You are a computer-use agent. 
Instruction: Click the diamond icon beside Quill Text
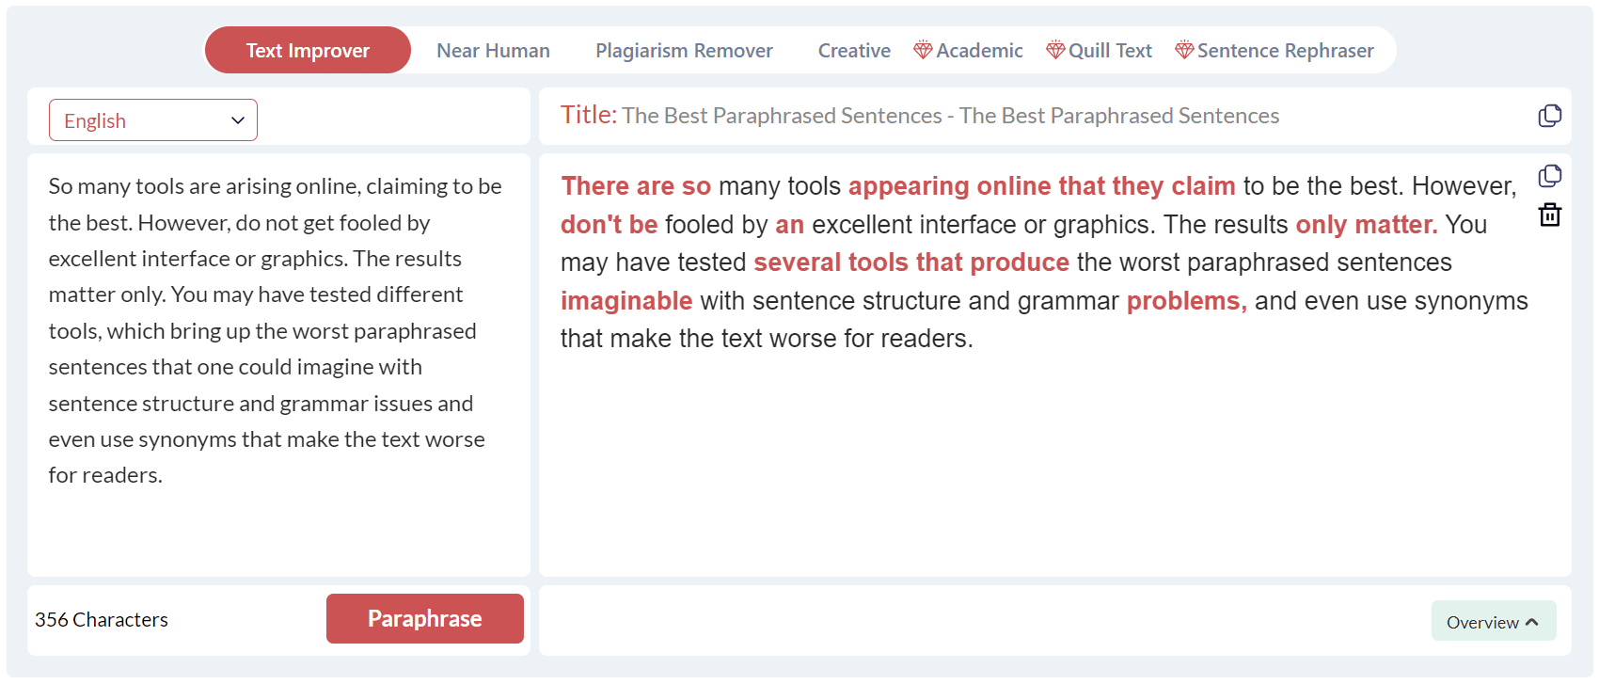1055,50
